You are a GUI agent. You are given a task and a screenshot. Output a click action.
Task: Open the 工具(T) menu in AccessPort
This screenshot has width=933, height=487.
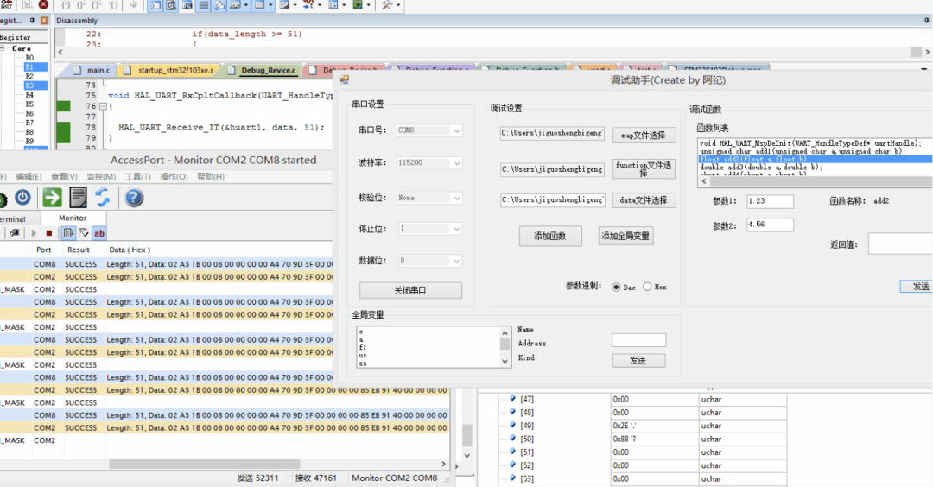pos(138,177)
